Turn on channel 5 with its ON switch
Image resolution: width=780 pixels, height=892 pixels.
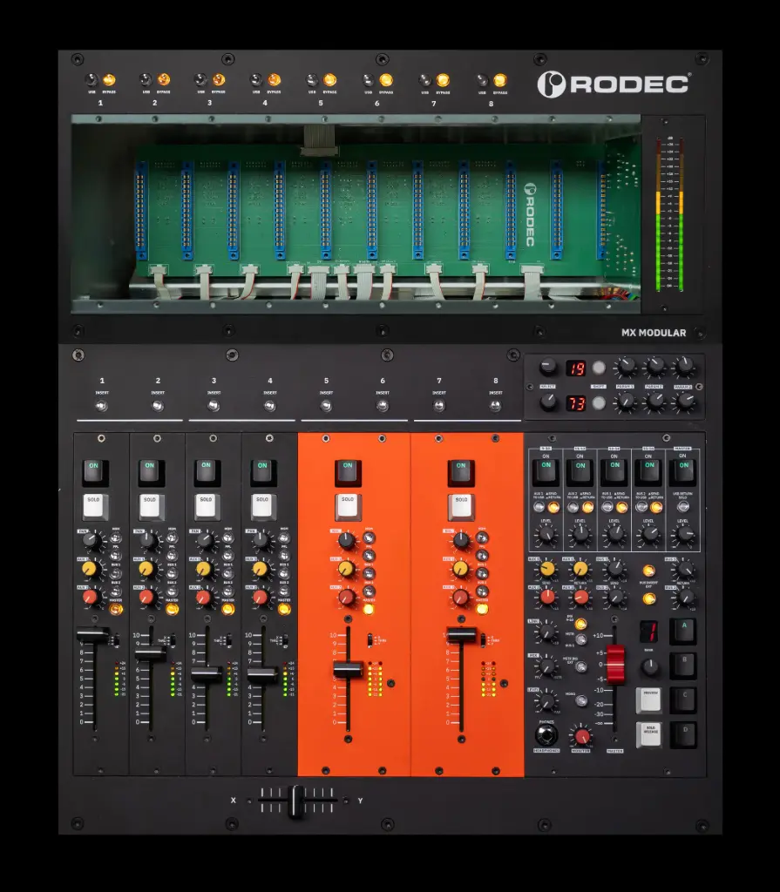[x=347, y=470]
